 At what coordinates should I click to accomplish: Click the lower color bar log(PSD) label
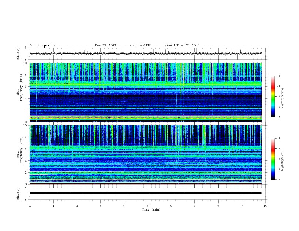(282, 161)
